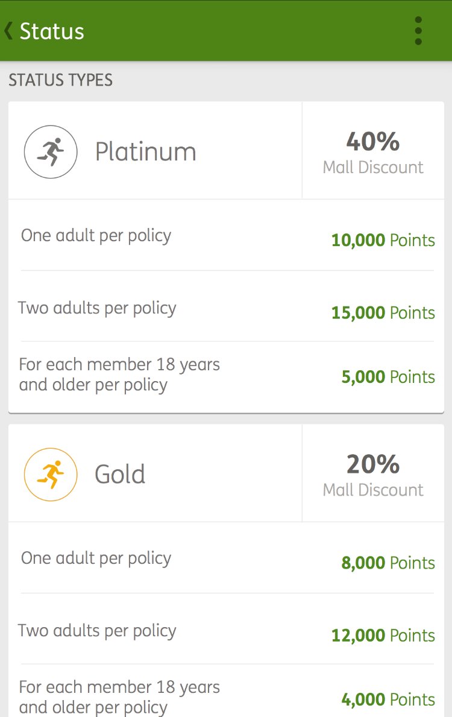Tap the Gold running figure icon
Screen dimensions: 452x717
point(51,474)
